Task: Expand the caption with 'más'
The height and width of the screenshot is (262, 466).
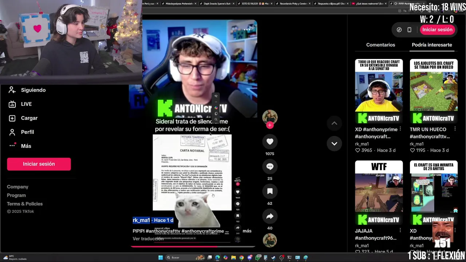Action: pyautogui.click(x=247, y=231)
